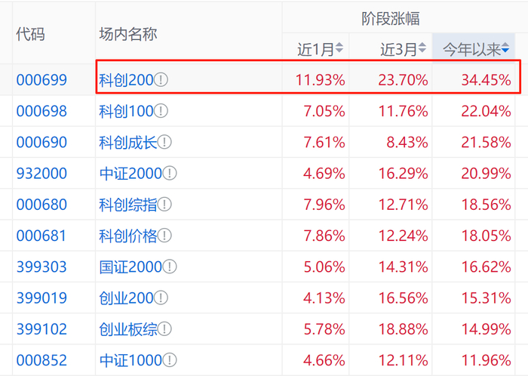Select the 22.04% value for 科创100
Viewport: 528px width, 376px height.
(486, 111)
